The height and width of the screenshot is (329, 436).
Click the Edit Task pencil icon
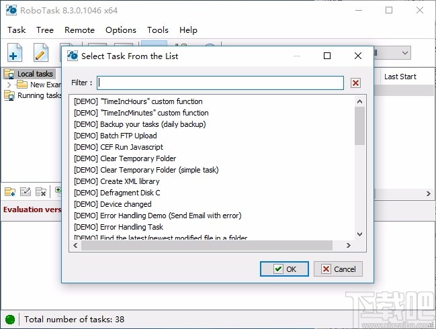pos(41,52)
